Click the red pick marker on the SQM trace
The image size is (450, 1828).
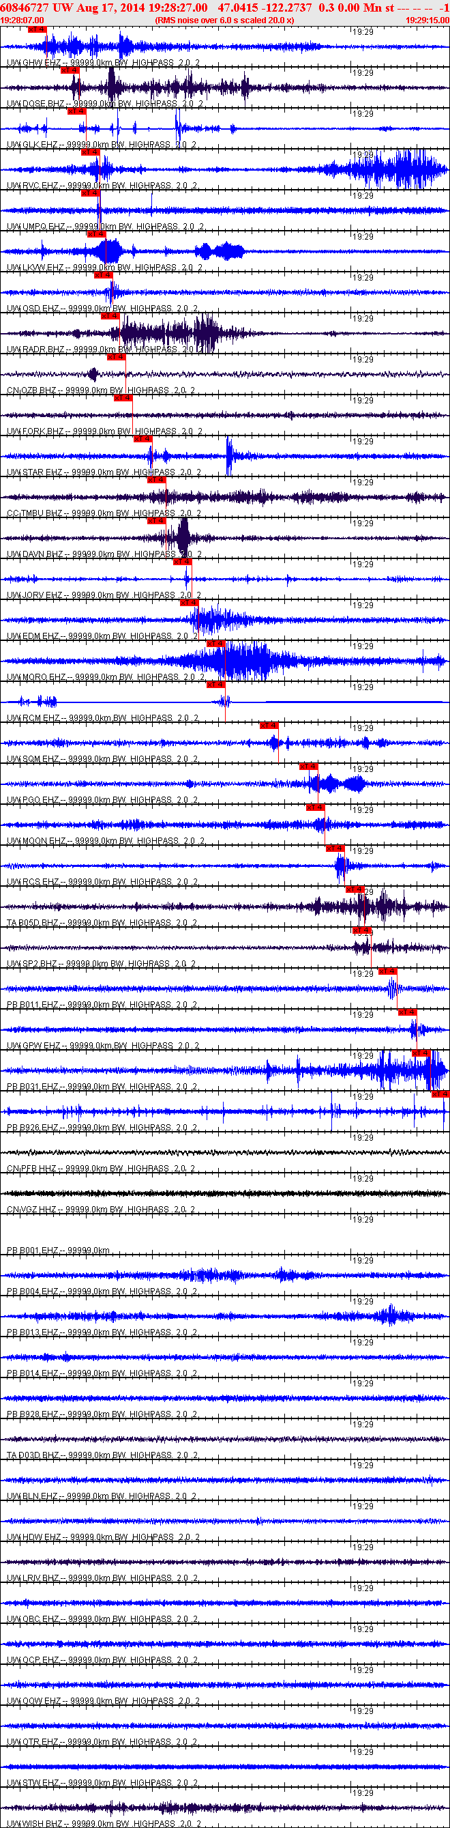(x=269, y=725)
